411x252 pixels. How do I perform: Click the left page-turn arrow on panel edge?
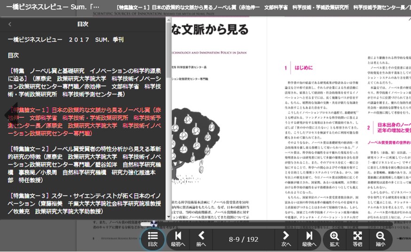tap(11, 114)
